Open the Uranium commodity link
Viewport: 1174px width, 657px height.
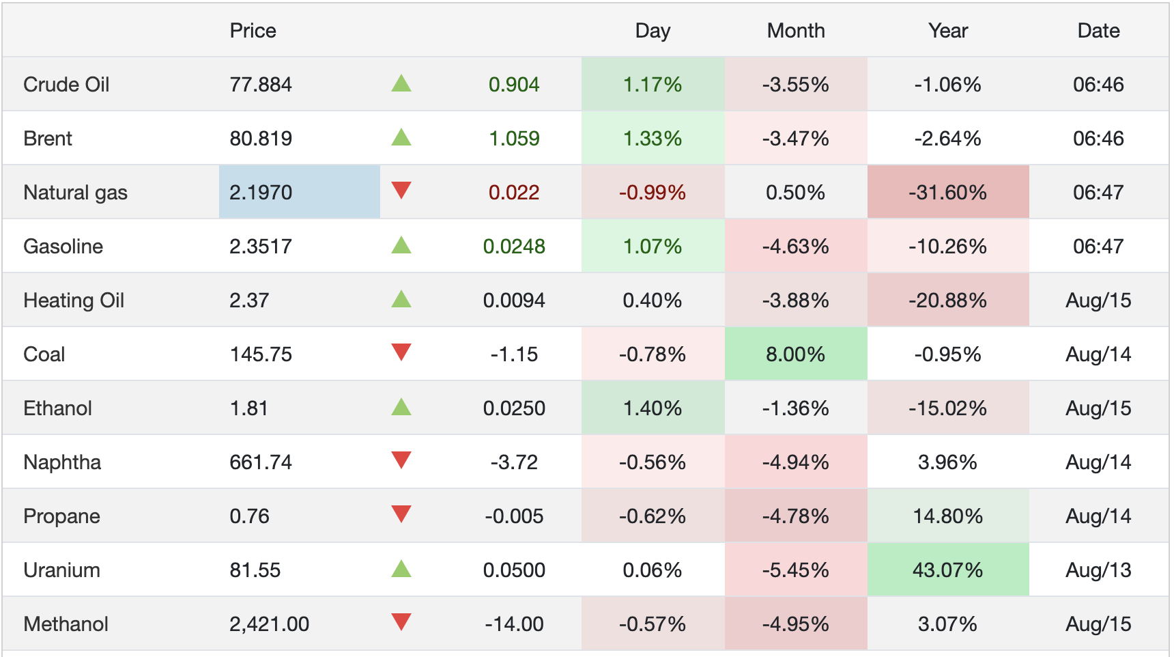point(61,570)
